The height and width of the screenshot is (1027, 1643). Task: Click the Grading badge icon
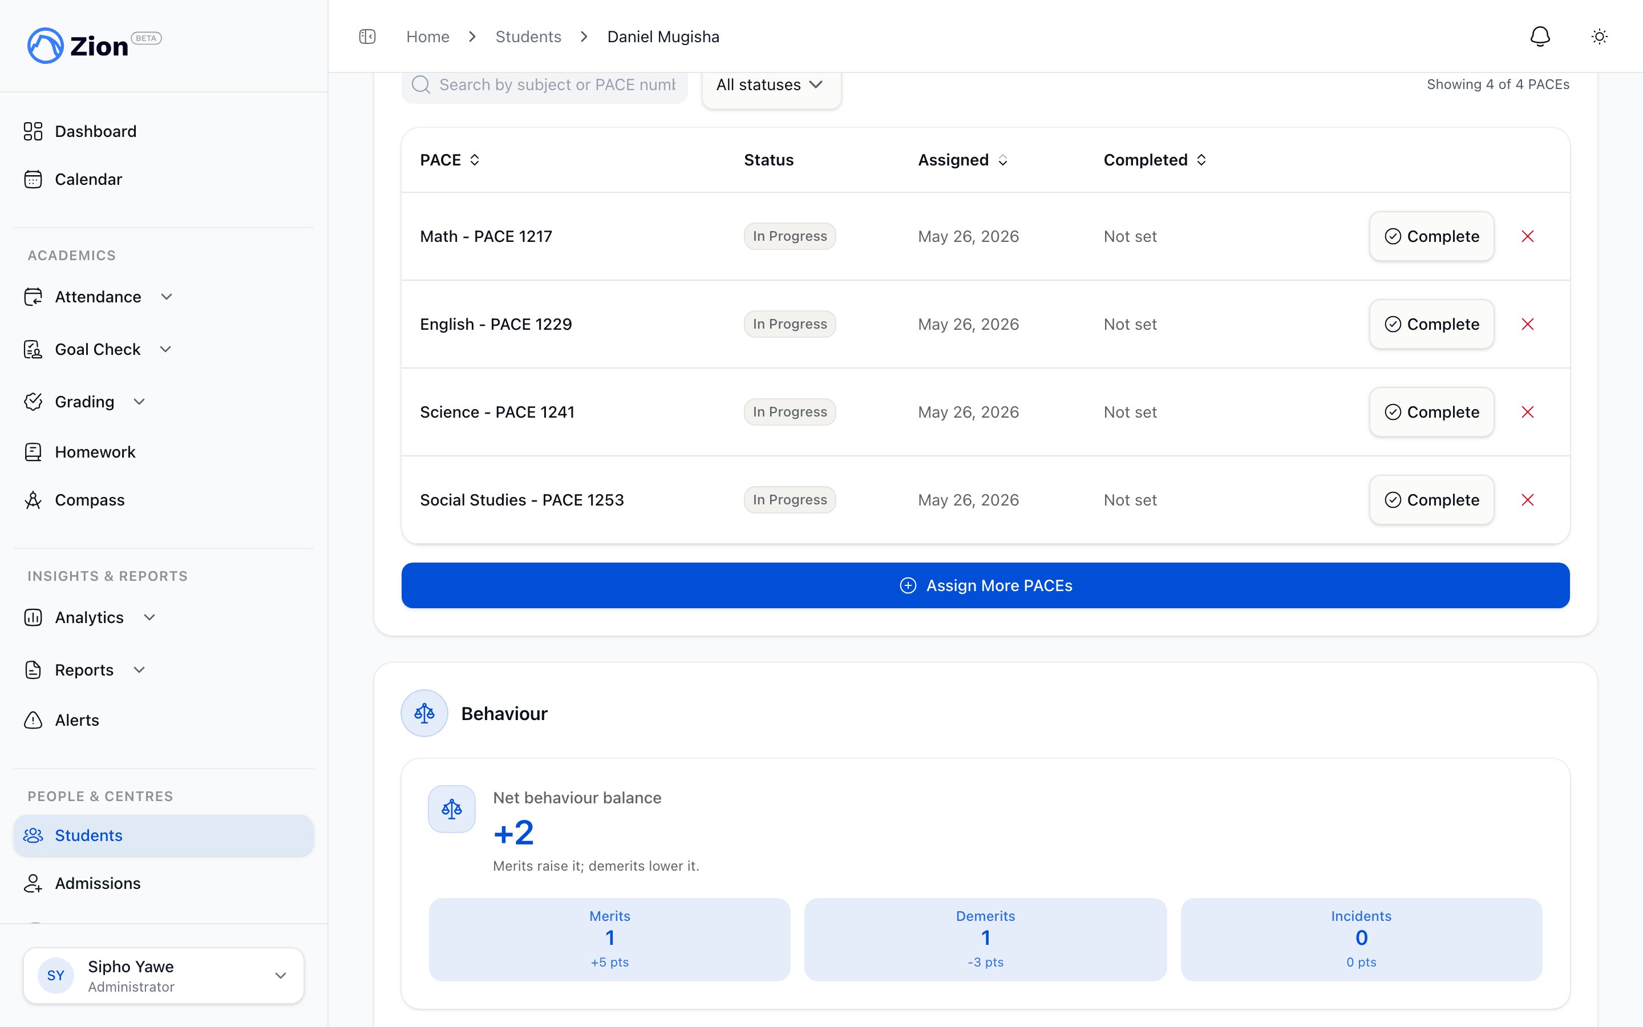tap(33, 402)
